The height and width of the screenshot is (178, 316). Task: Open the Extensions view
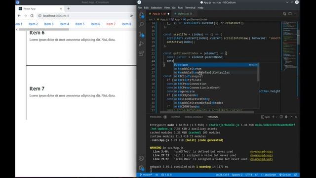click(x=142, y=53)
